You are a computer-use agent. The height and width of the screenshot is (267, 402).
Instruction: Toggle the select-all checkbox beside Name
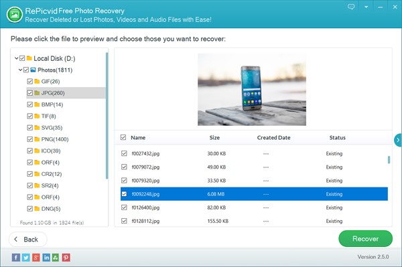click(123, 137)
